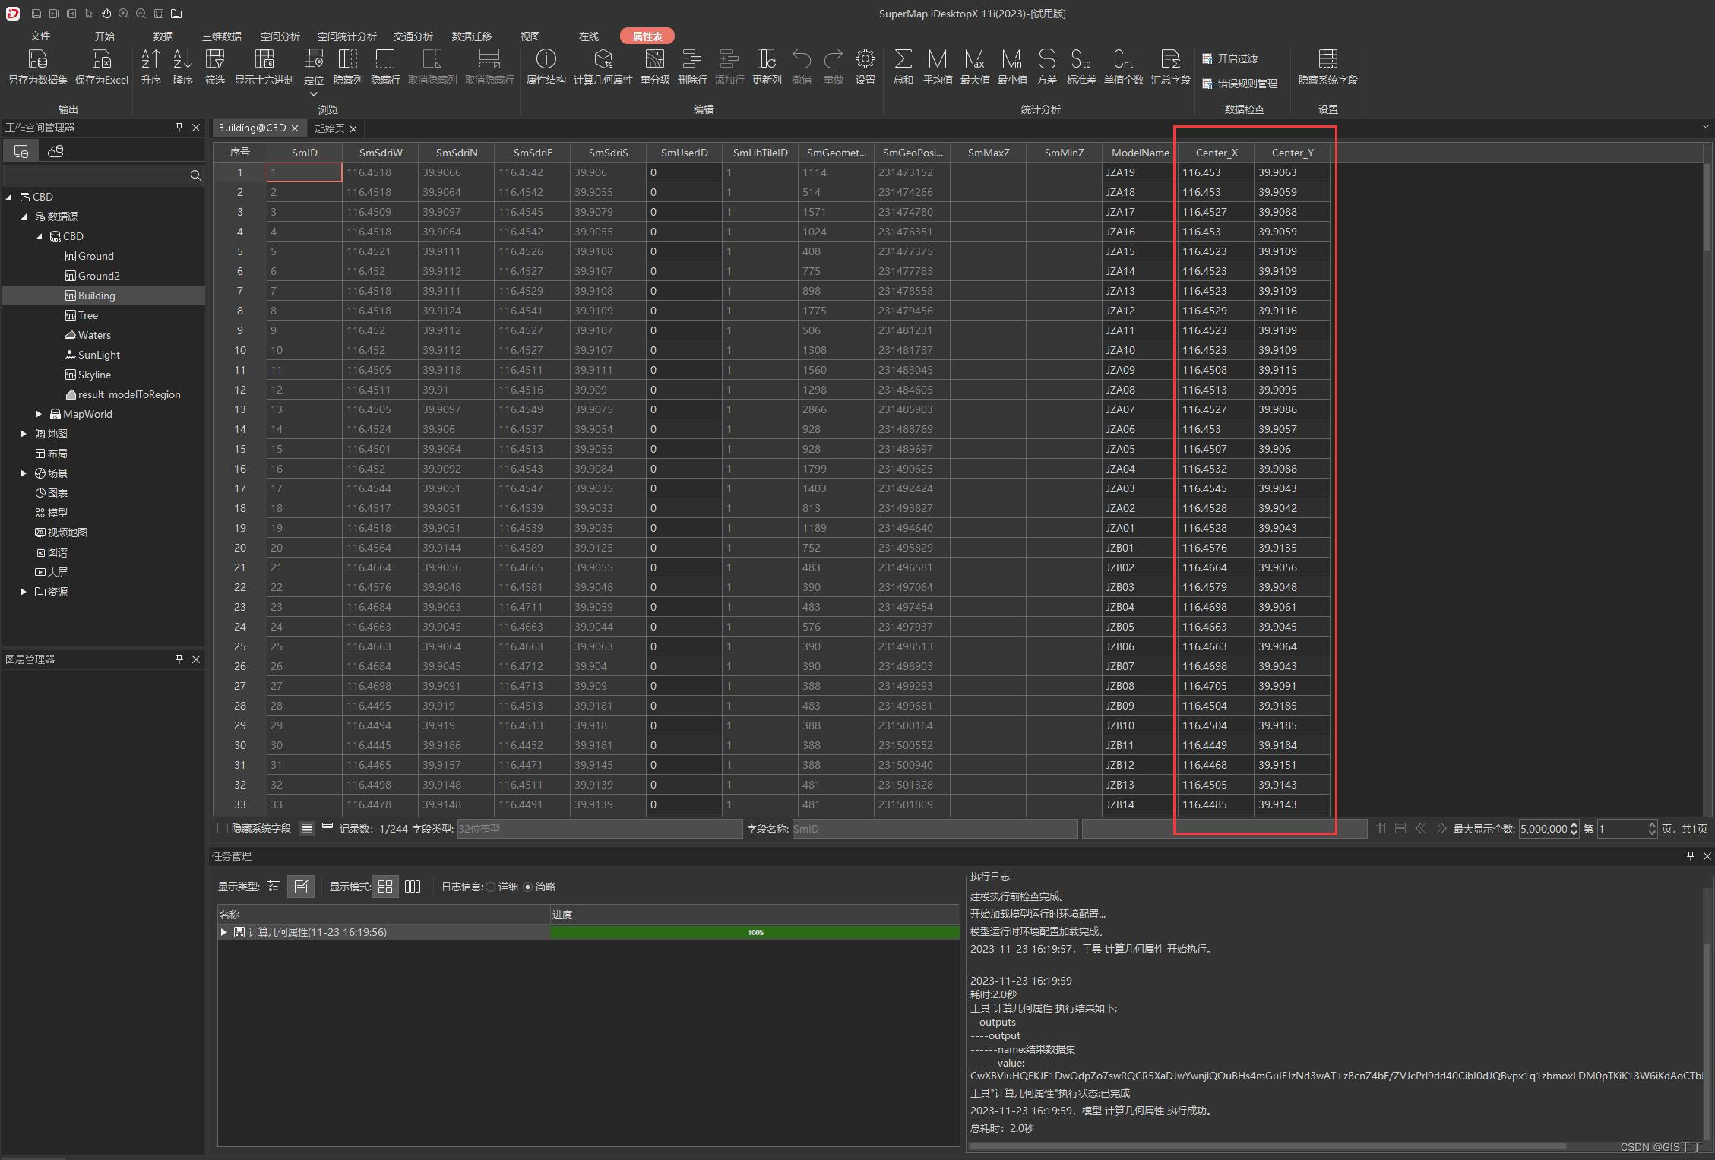
Task: Open the 文件 menu
Action: (x=40, y=36)
